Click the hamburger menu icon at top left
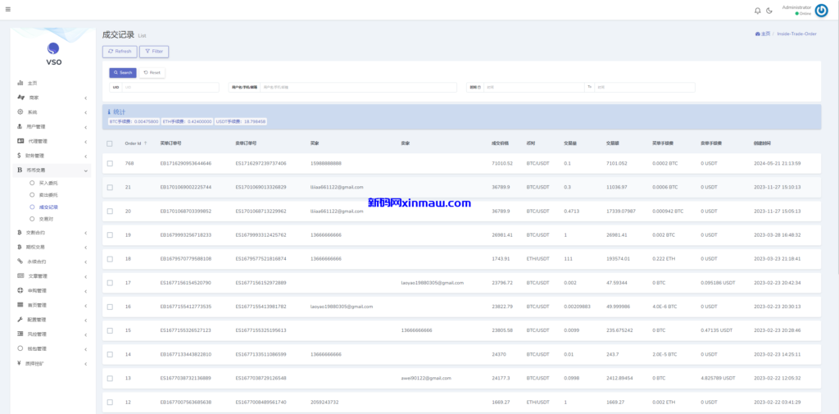839x414 pixels. point(7,8)
